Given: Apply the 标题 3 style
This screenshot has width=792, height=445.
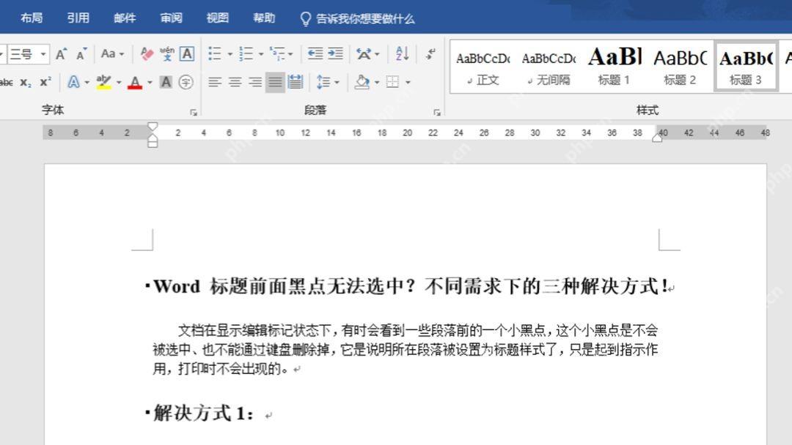Looking at the screenshot, I should pyautogui.click(x=746, y=67).
